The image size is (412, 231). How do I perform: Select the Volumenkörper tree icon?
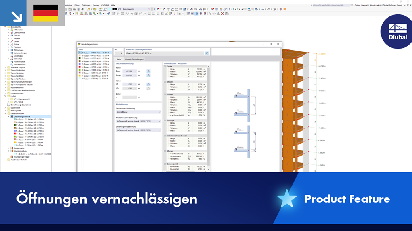(12, 53)
